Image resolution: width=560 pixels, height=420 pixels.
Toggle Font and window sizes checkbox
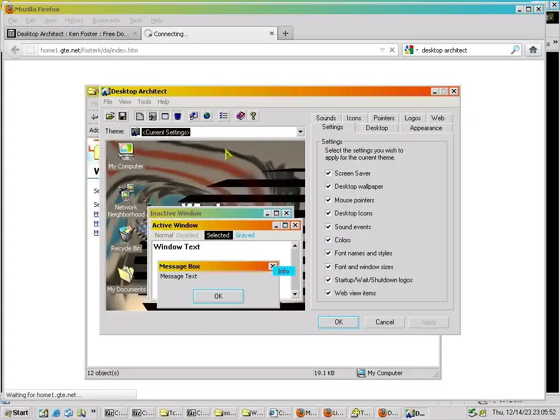click(328, 267)
